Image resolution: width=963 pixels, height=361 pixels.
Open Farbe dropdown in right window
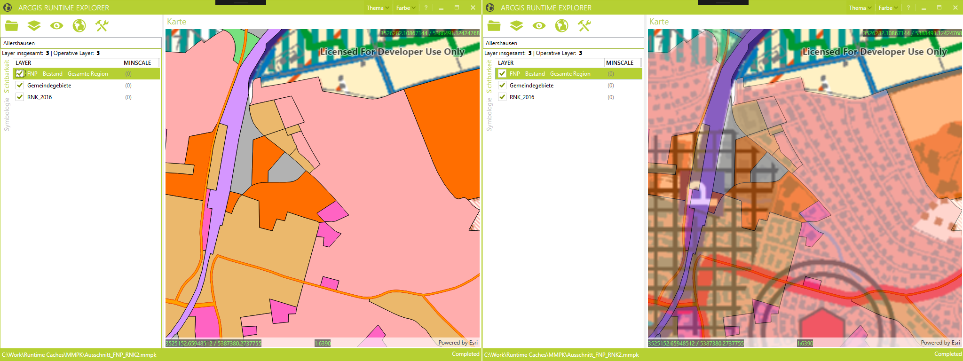coord(888,8)
